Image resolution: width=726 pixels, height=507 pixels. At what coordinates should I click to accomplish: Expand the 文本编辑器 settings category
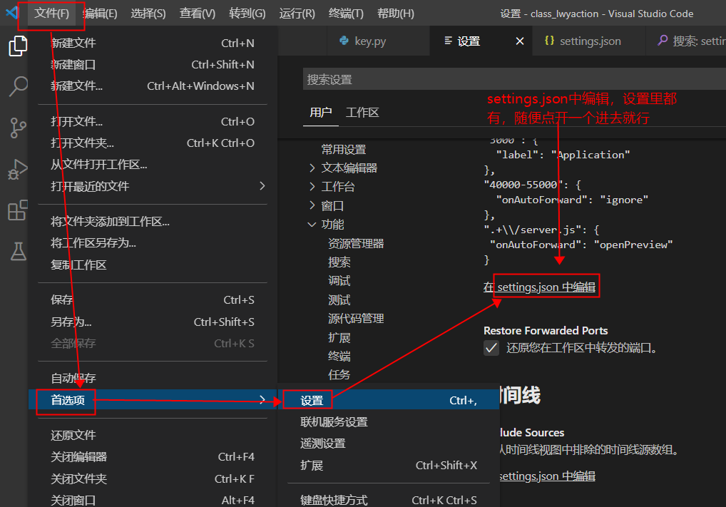(x=312, y=168)
